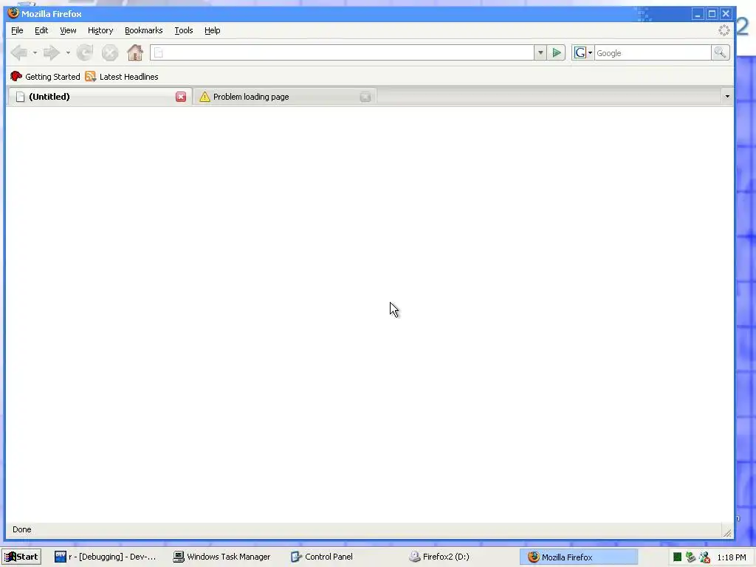Open the Help menu
The width and height of the screenshot is (756, 567).
(212, 30)
